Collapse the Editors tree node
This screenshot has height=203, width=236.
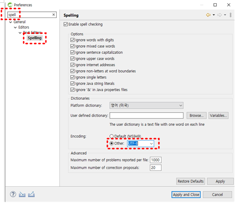pyautogui.click(x=15, y=27)
